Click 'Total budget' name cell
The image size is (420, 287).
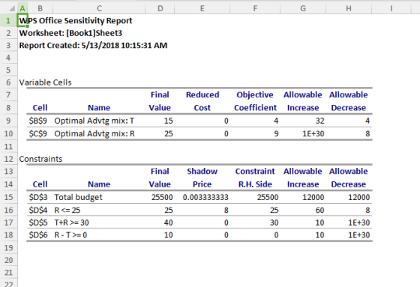(x=78, y=197)
